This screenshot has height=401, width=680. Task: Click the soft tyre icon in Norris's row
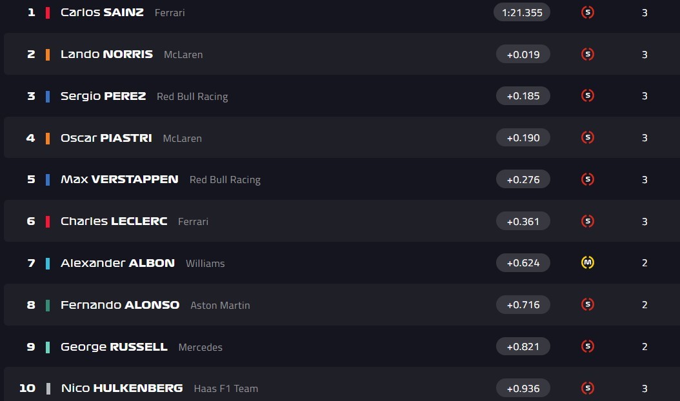pos(587,54)
